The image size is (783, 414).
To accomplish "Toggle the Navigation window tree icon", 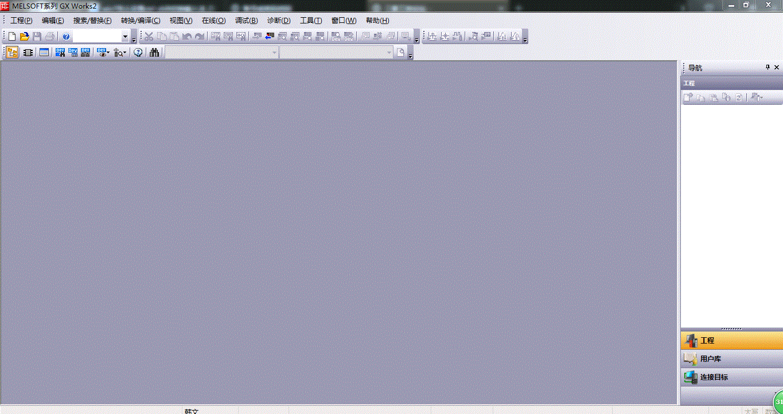I will pyautogui.click(x=12, y=53).
